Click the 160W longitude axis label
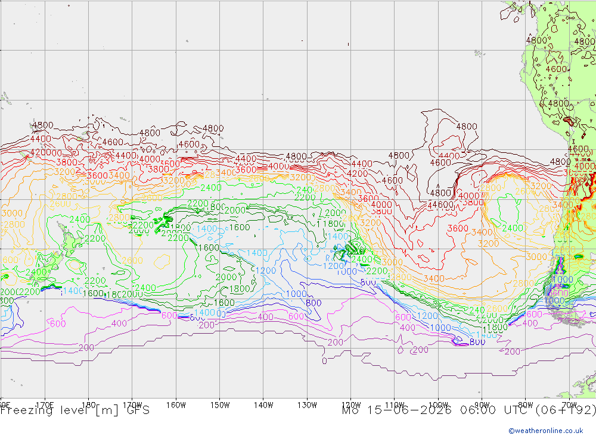Image resolution: width=596 pixels, height=436 pixels. 176,405
